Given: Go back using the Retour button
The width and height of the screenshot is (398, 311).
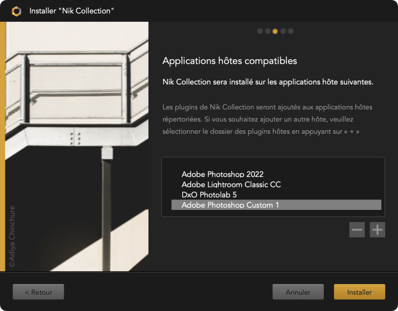Looking at the screenshot, I should [38, 292].
